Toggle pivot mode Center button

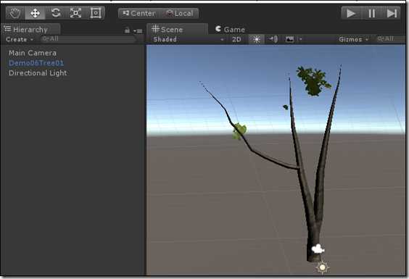coord(139,13)
